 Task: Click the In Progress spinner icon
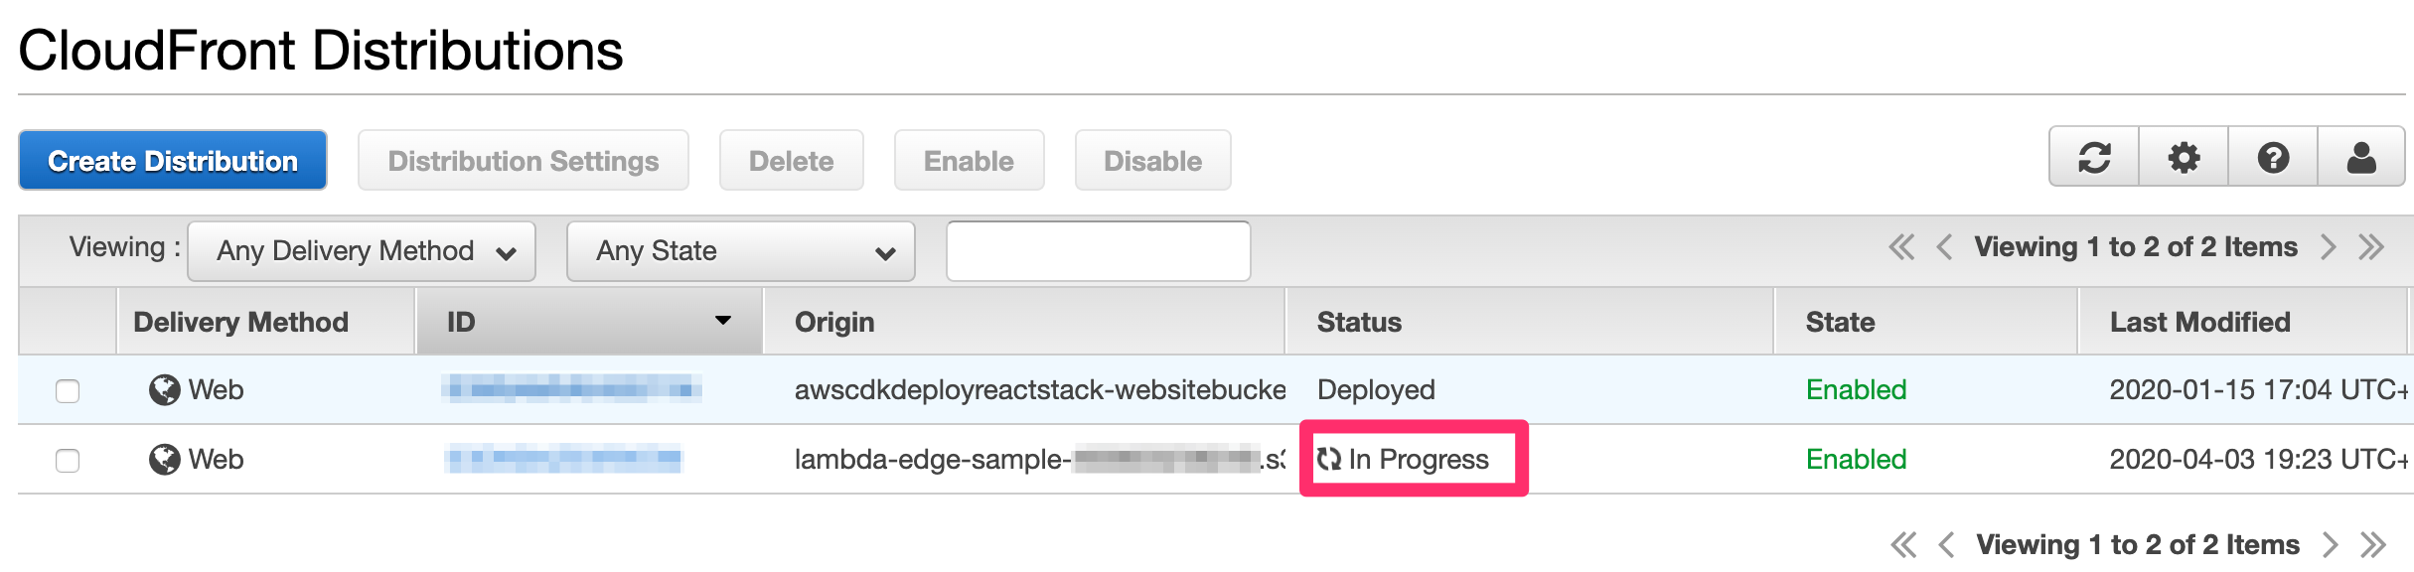coord(1328,459)
